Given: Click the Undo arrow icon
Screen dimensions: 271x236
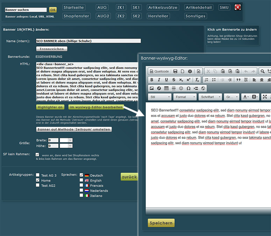Looking at the screenshot, I should (246, 71).
